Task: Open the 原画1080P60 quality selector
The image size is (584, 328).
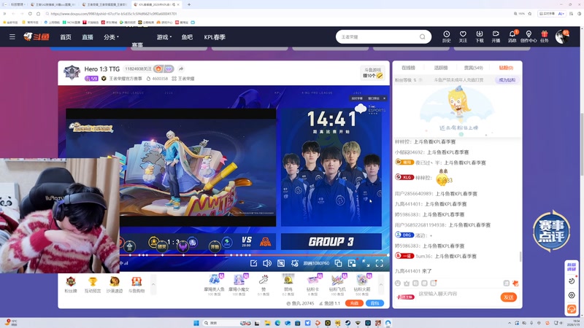Action: click(316, 263)
